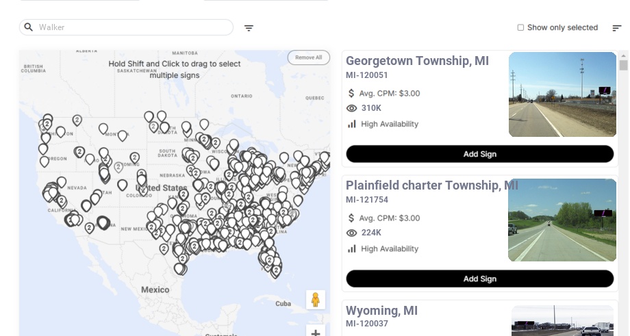630x336 pixels.
Task: Click the search signs input field
Action: [x=134, y=27]
